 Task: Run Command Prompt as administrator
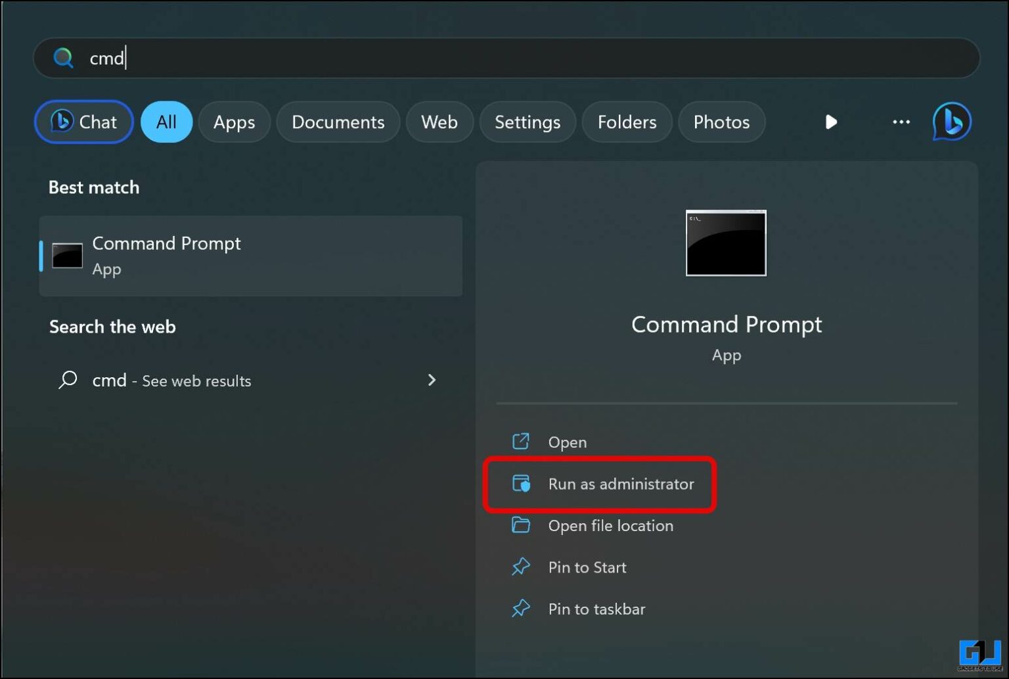pos(621,484)
